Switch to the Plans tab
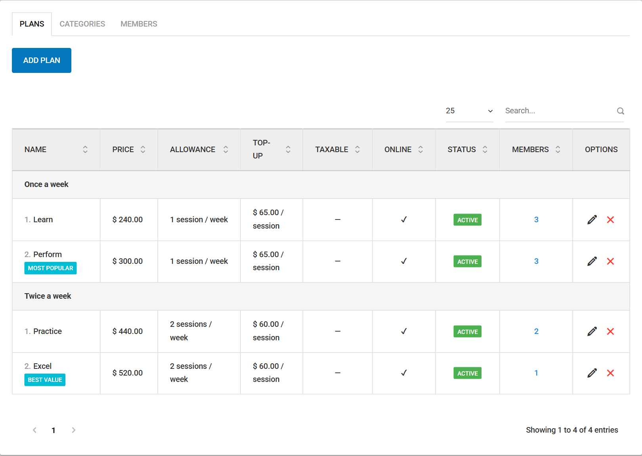This screenshot has height=456, width=642. [32, 24]
